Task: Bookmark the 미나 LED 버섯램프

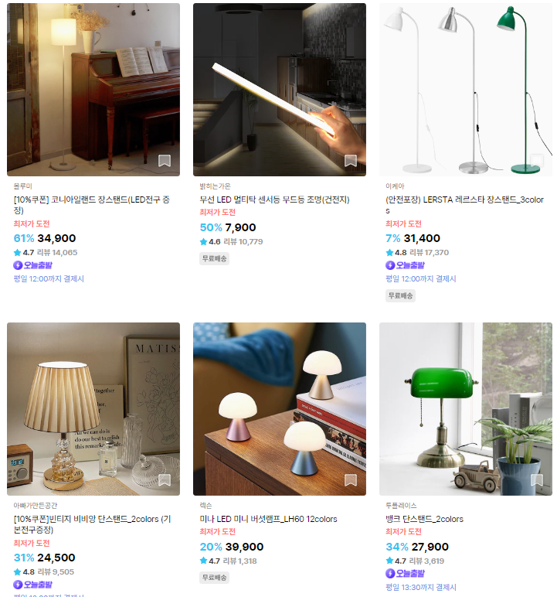Action: 351,480
